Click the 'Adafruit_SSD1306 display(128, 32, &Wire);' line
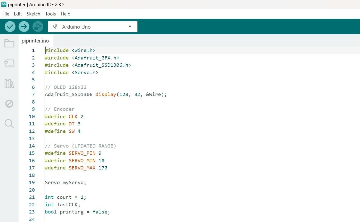Viewport: 360px width, 222px height. point(106,95)
